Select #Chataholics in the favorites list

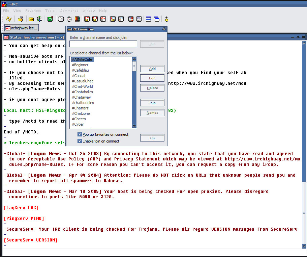[x=82, y=92]
